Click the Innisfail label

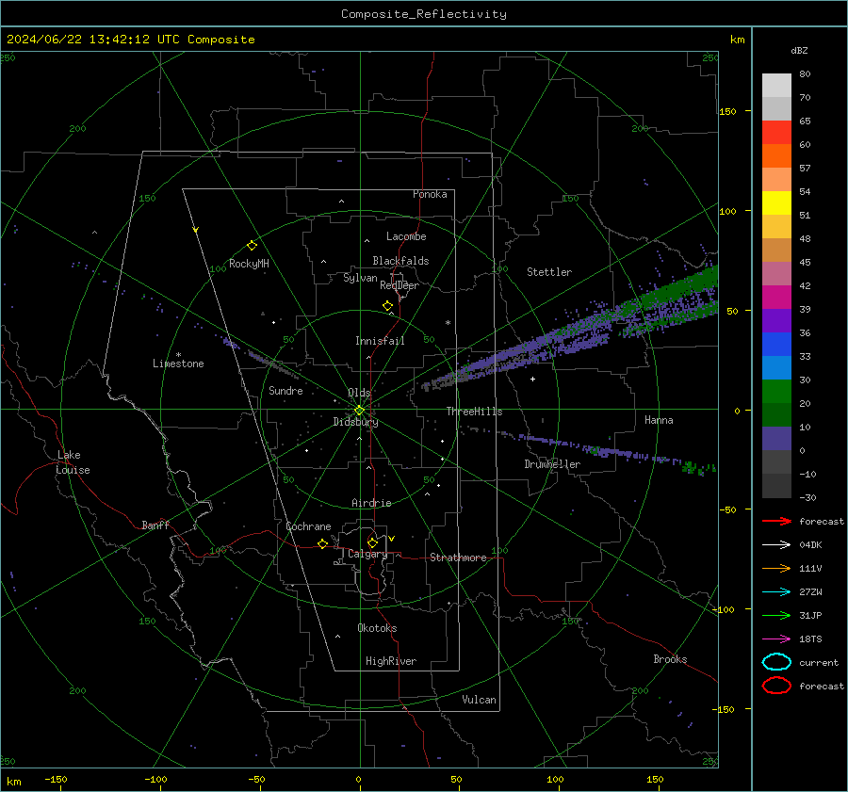coord(380,341)
